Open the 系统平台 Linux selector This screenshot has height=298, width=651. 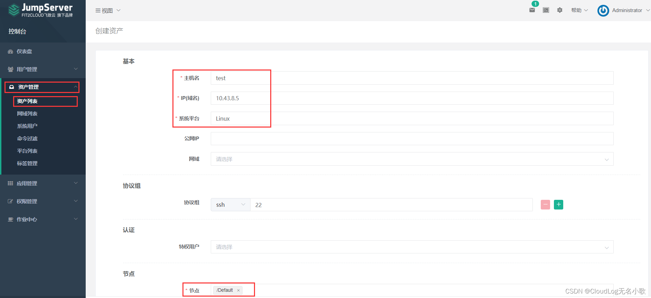(x=412, y=119)
